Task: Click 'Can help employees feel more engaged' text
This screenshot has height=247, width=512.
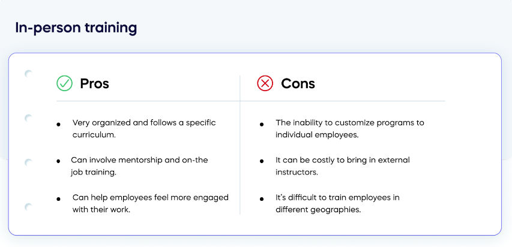Action: tap(150, 203)
